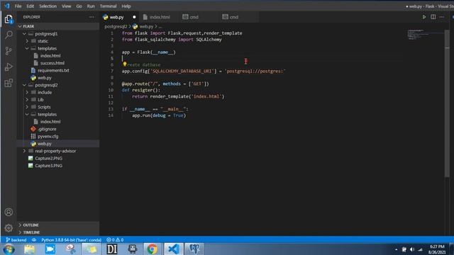Open the Explorer view in activity bar

(x=9, y=19)
